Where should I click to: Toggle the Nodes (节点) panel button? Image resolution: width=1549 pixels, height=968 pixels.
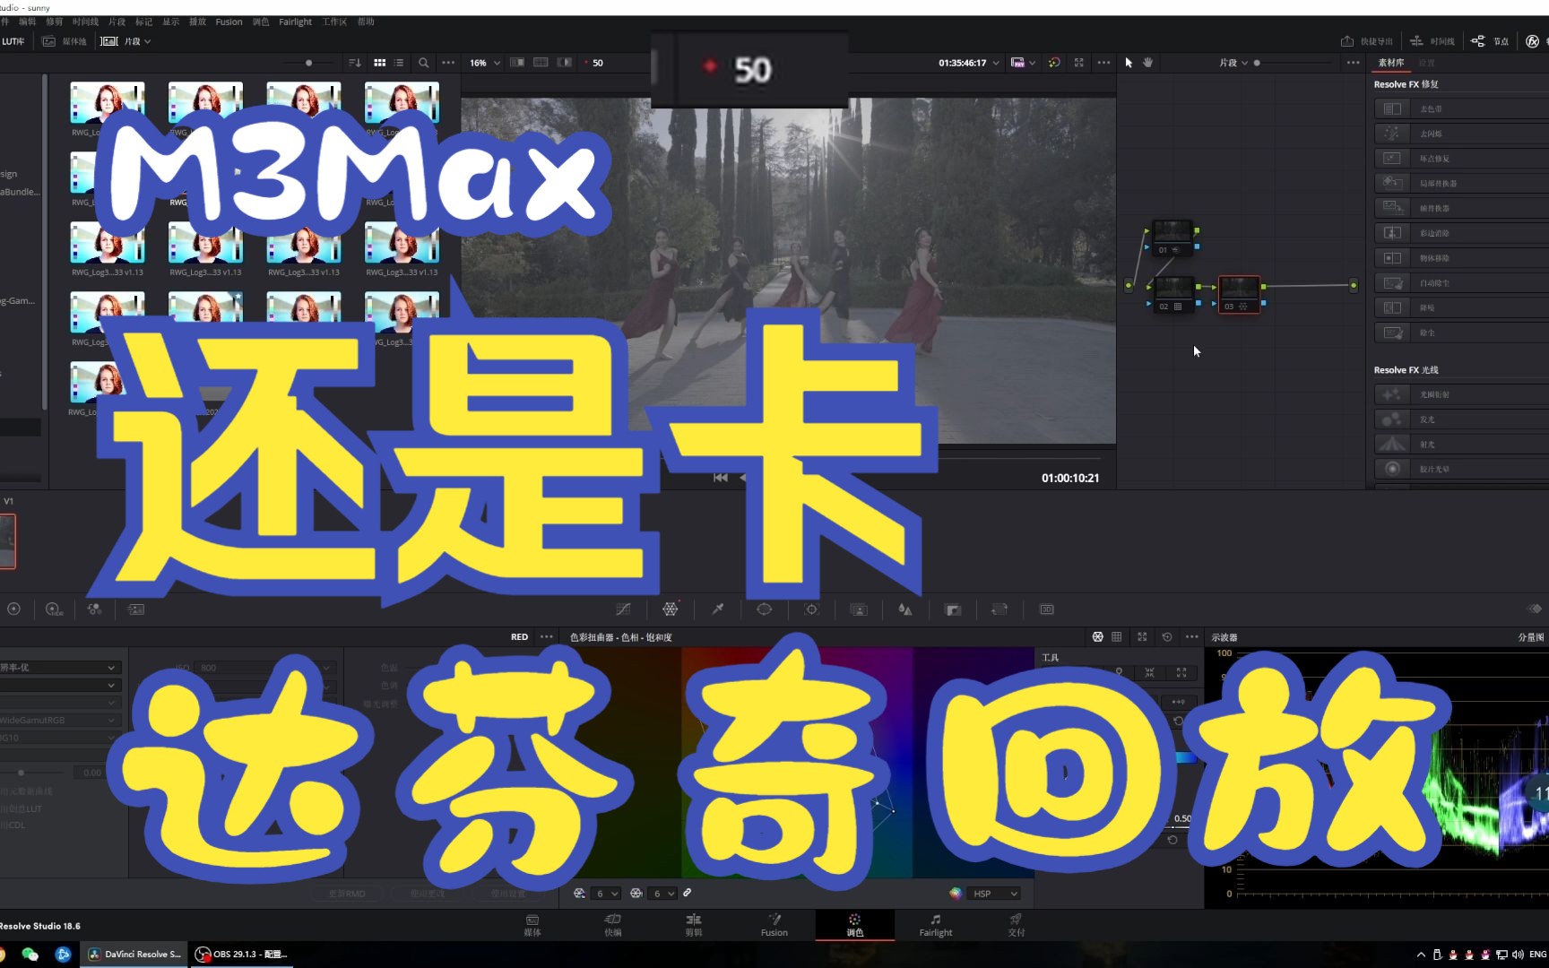(x=1490, y=41)
